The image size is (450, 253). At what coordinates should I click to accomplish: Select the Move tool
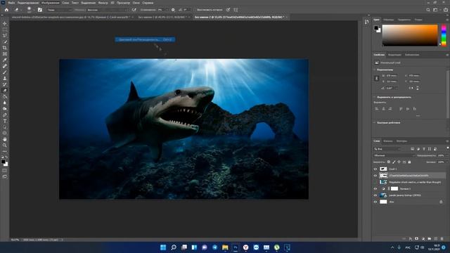tap(5, 23)
